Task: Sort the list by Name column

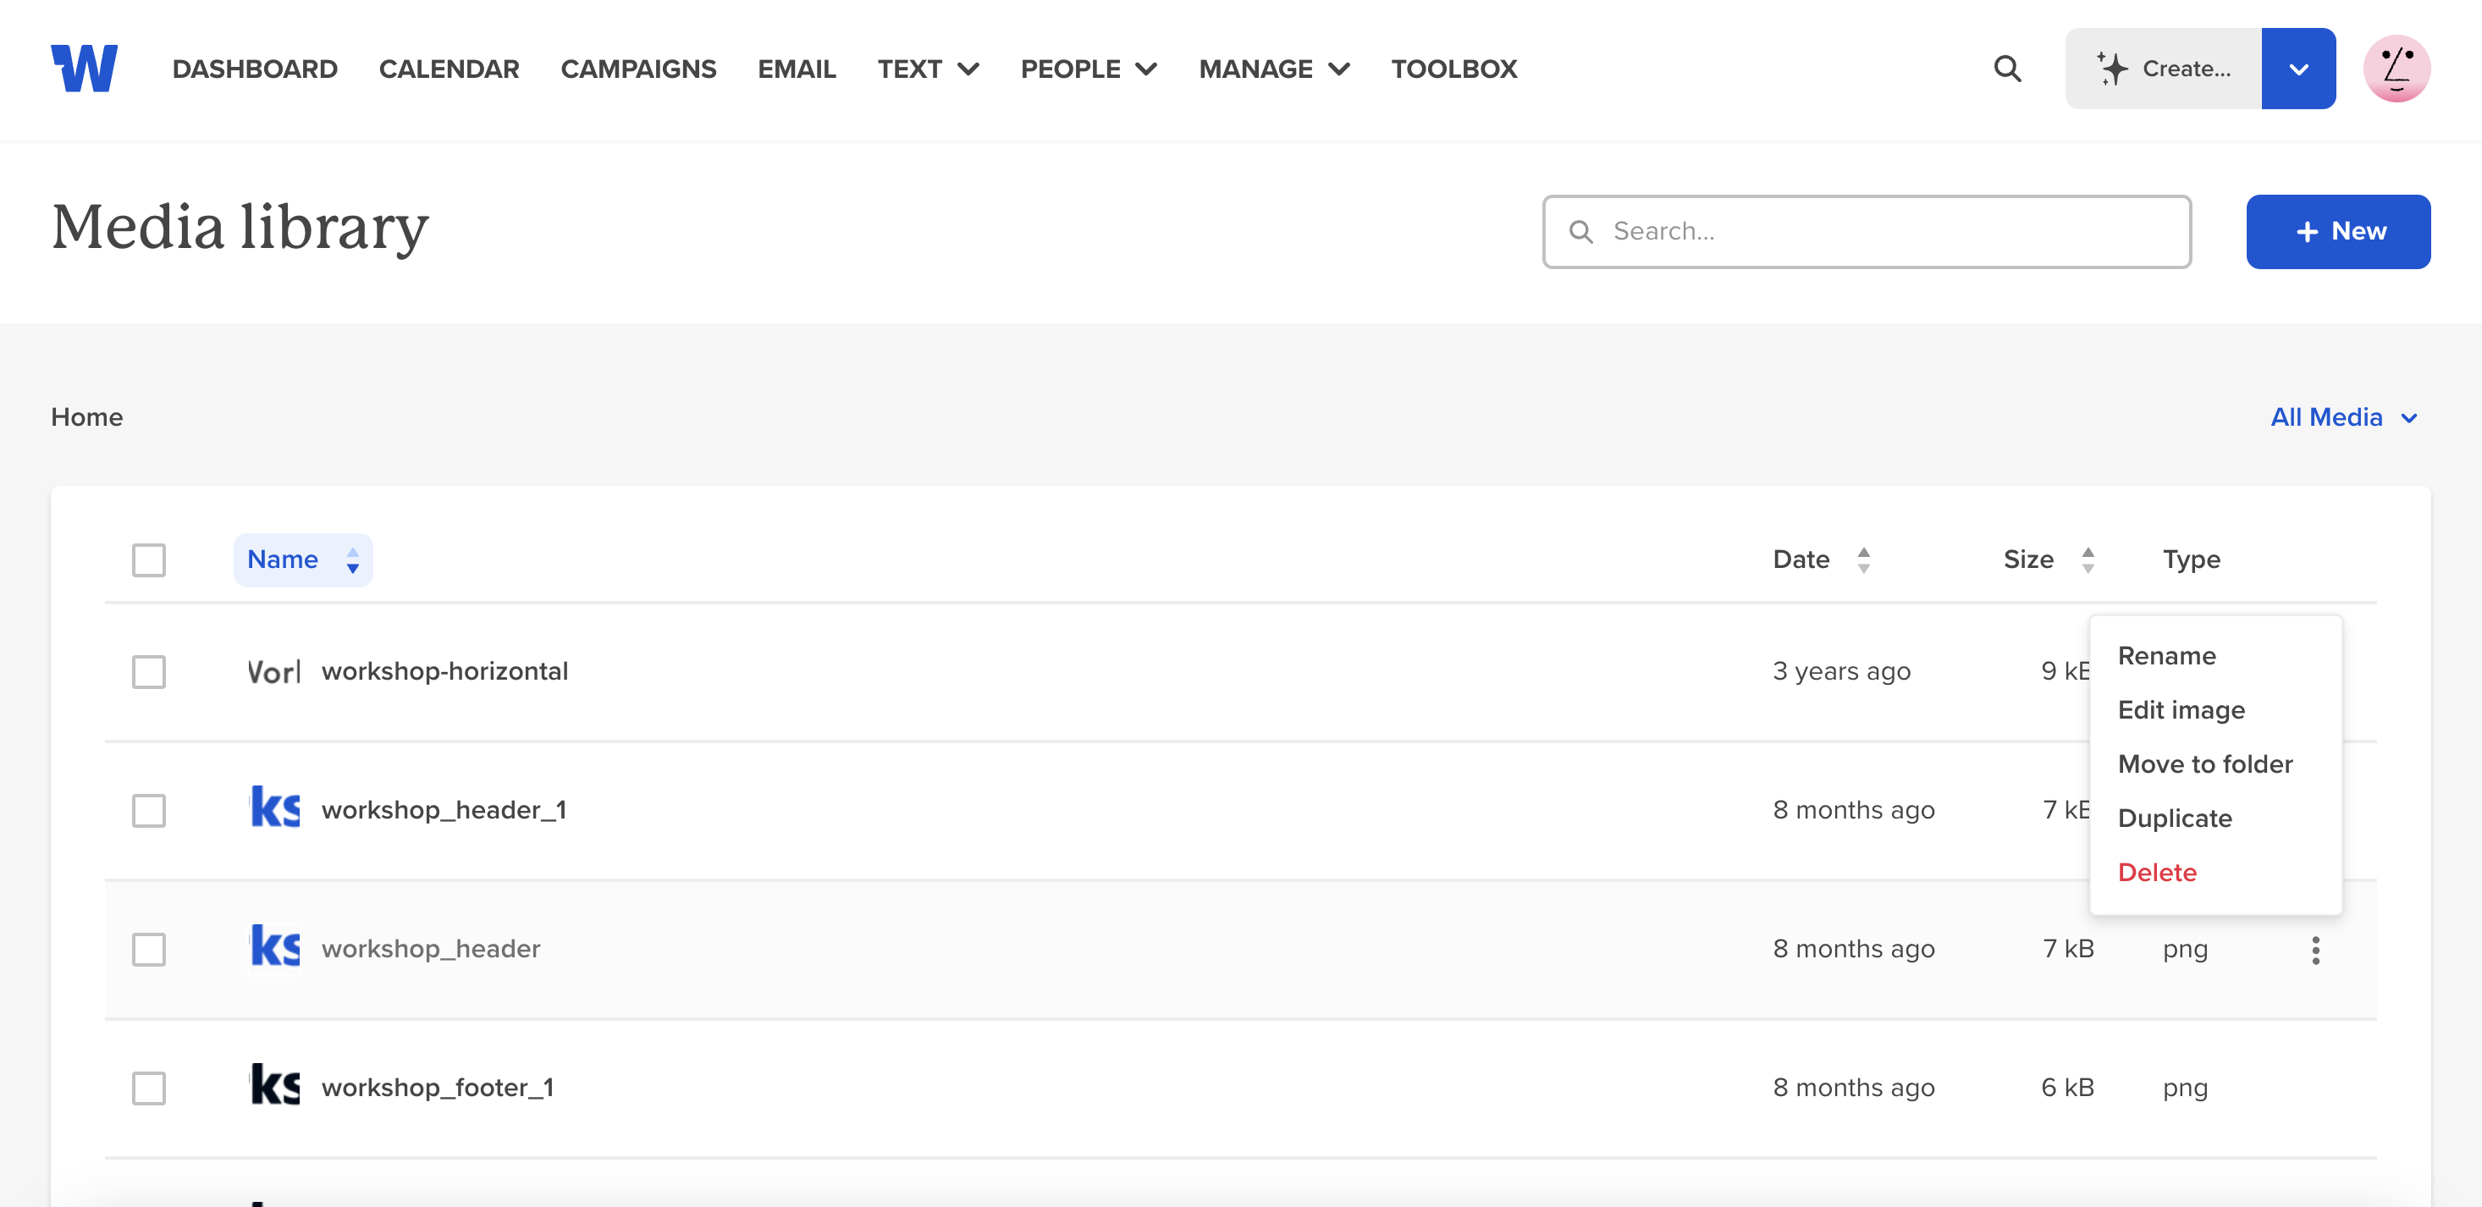Action: click(x=302, y=559)
